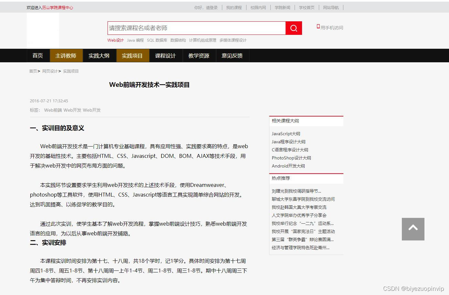Select the 数据结构 search suggestion
The image size is (449, 295).
(x=178, y=40)
